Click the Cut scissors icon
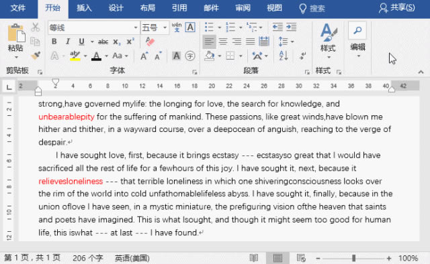430x264 pixels. (36, 27)
